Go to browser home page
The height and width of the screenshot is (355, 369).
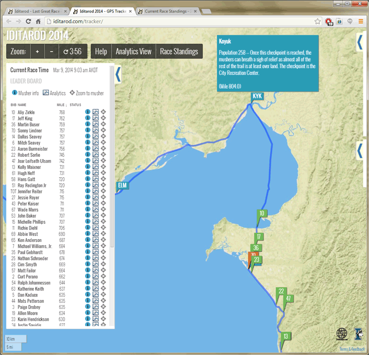pyautogui.click(x=38, y=22)
